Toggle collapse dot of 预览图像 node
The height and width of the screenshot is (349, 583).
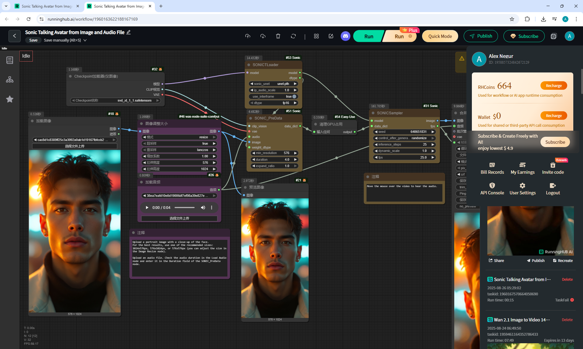[x=245, y=187]
